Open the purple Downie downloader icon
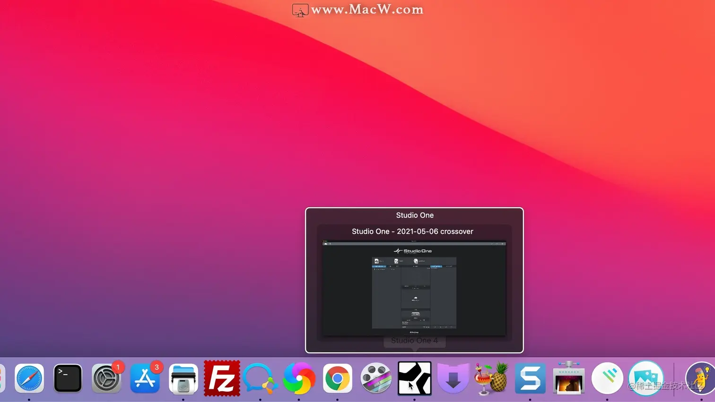This screenshot has height=402, width=715. coord(453,378)
